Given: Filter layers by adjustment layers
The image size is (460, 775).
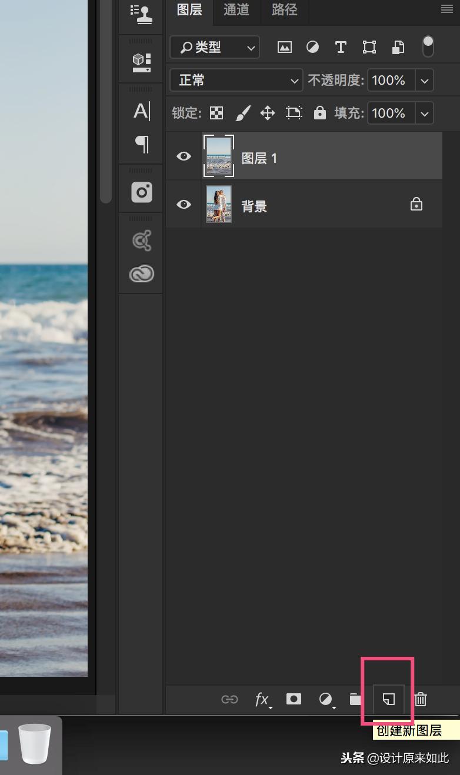Looking at the screenshot, I should click(312, 48).
